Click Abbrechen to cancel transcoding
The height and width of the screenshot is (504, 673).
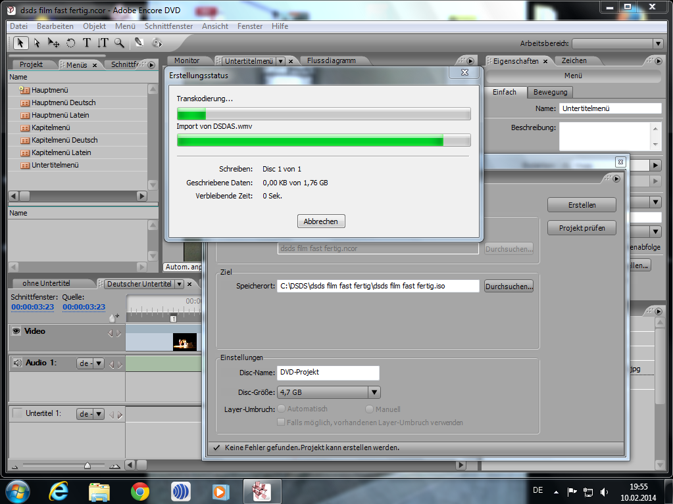tap(321, 221)
